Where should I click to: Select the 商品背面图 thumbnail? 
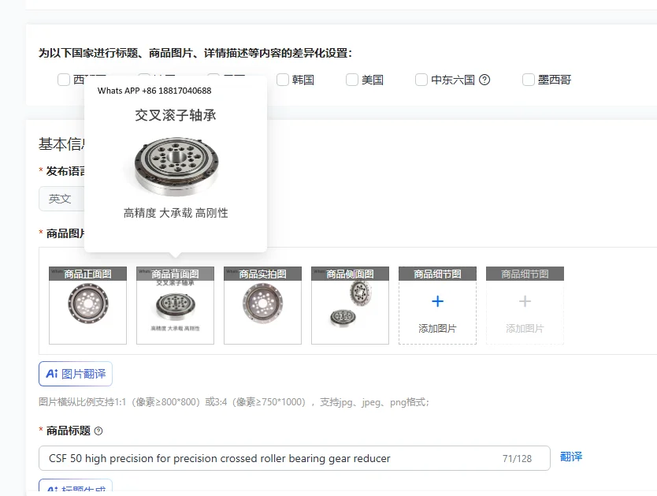[x=175, y=305]
